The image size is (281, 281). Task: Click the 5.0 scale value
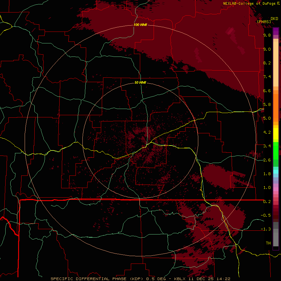[x=267, y=118]
